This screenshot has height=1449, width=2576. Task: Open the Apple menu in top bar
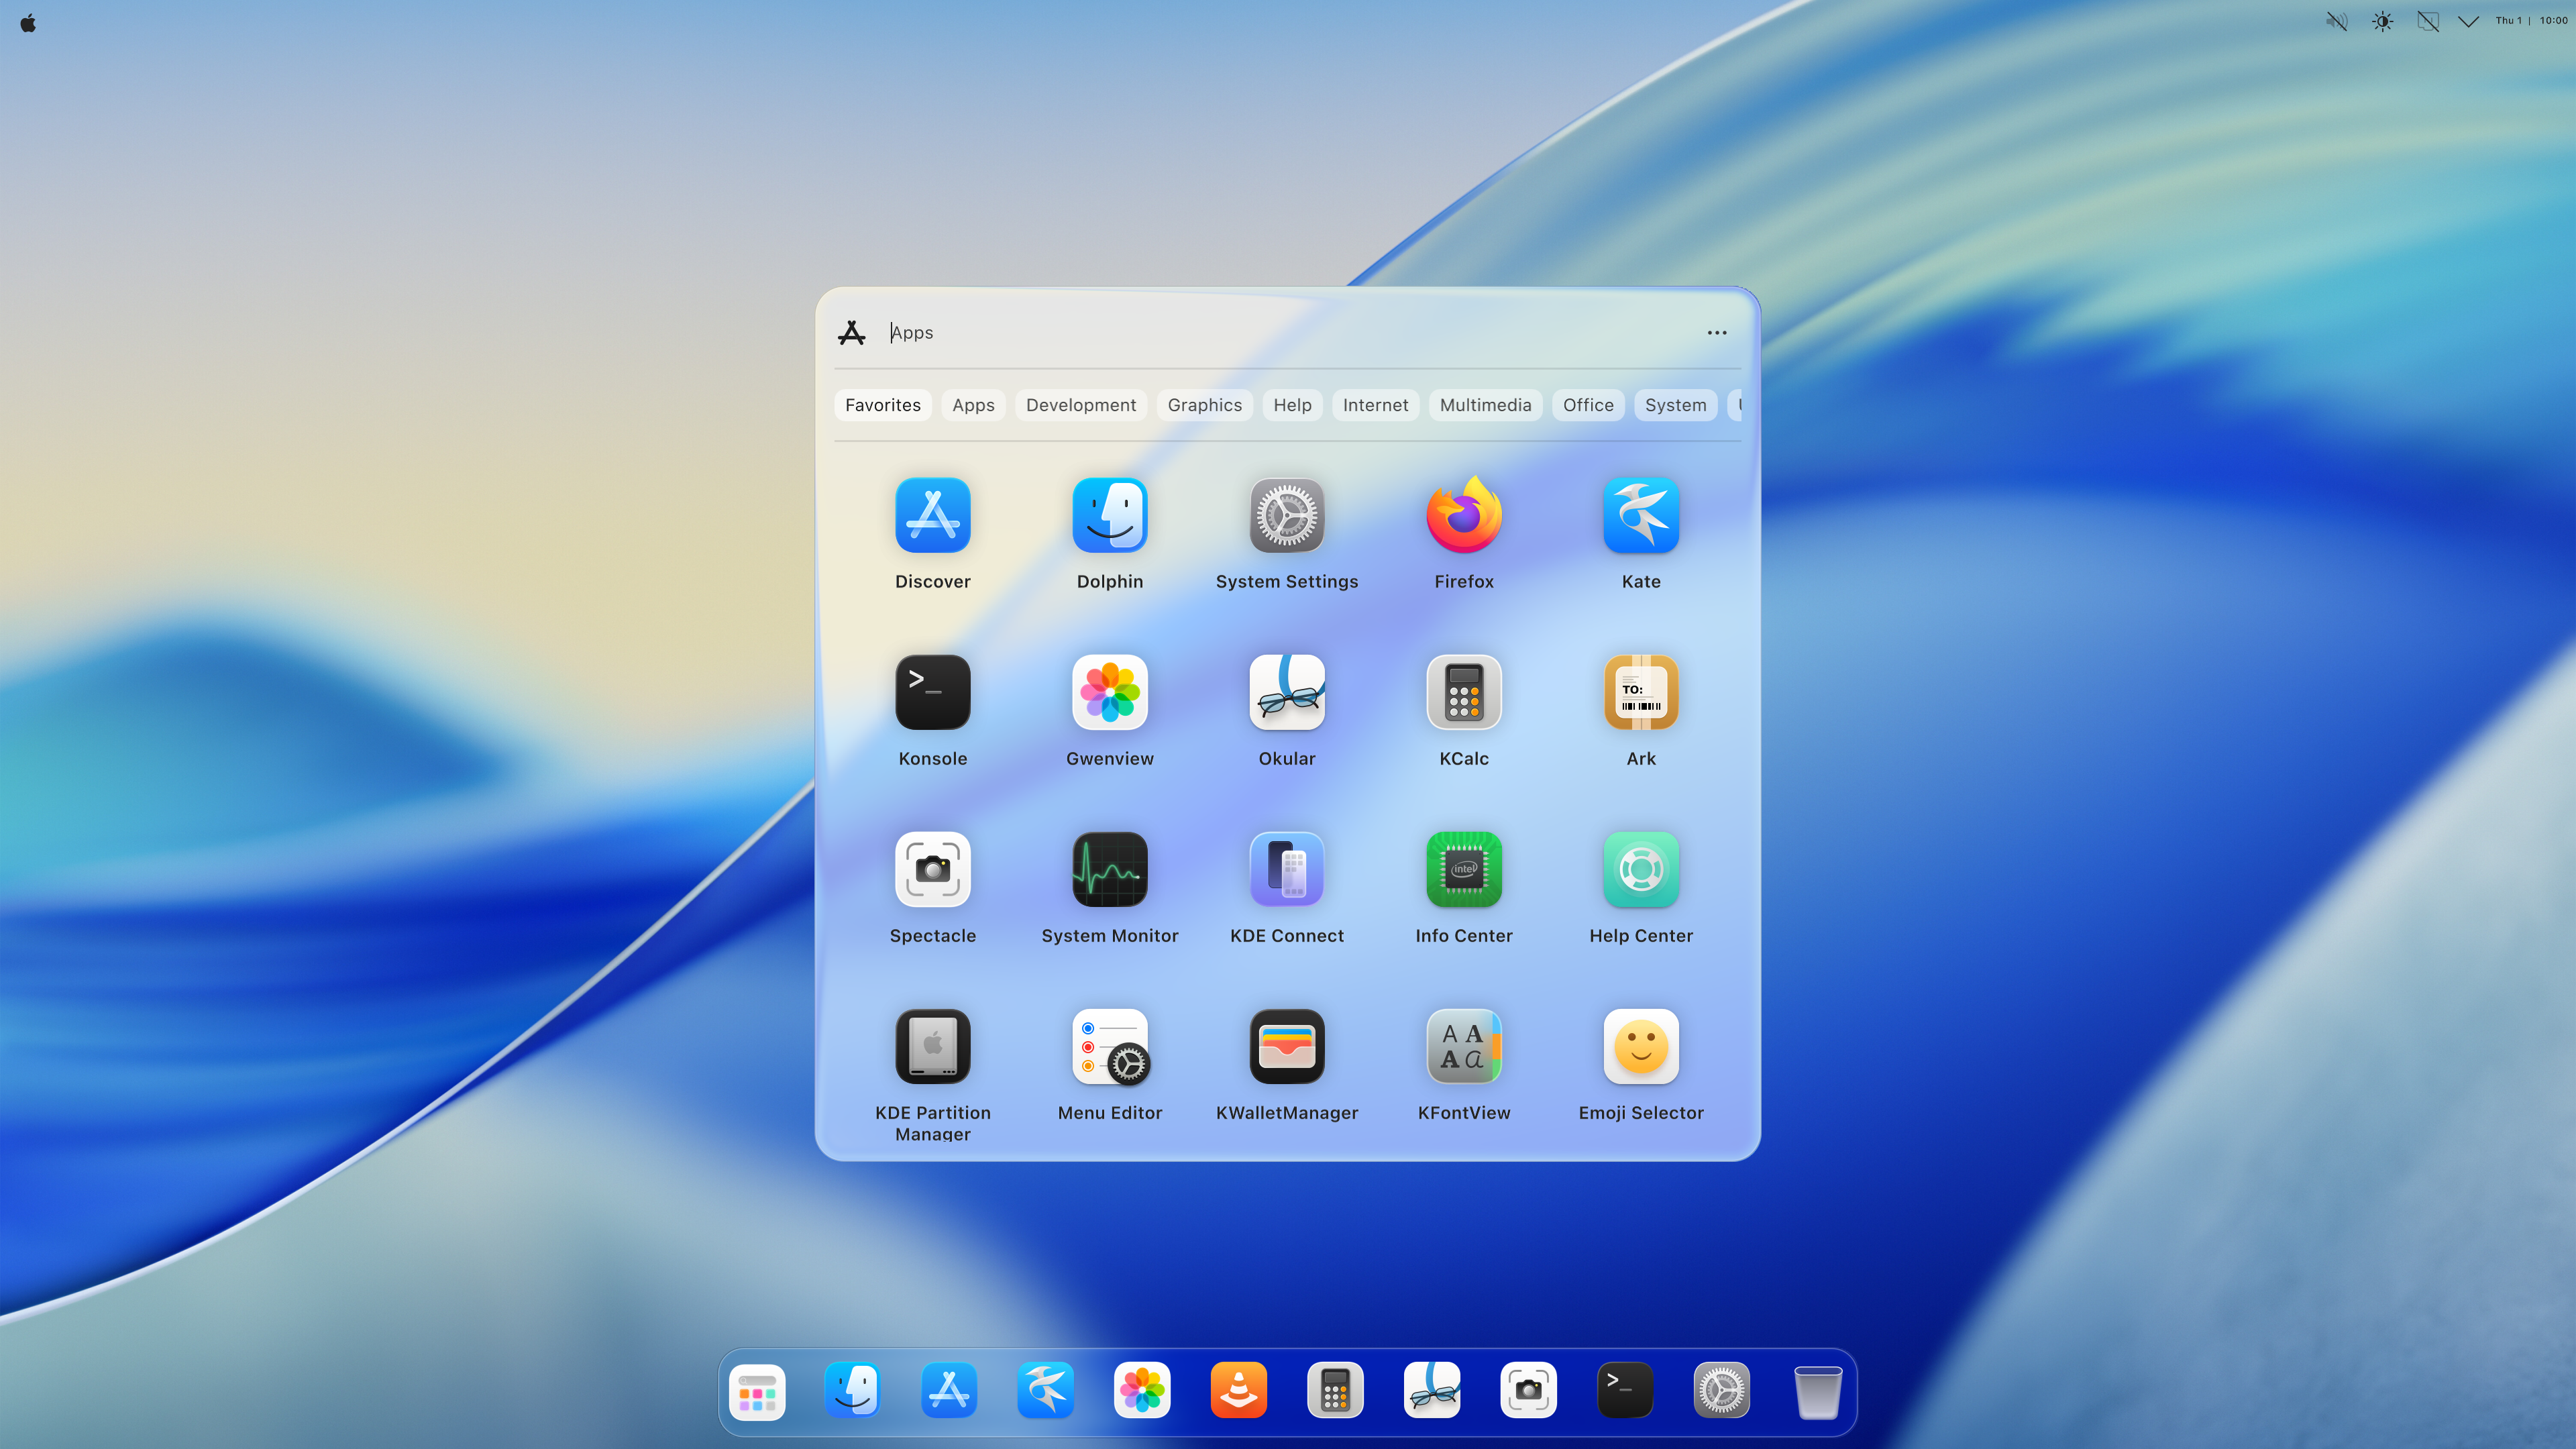(28, 22)
